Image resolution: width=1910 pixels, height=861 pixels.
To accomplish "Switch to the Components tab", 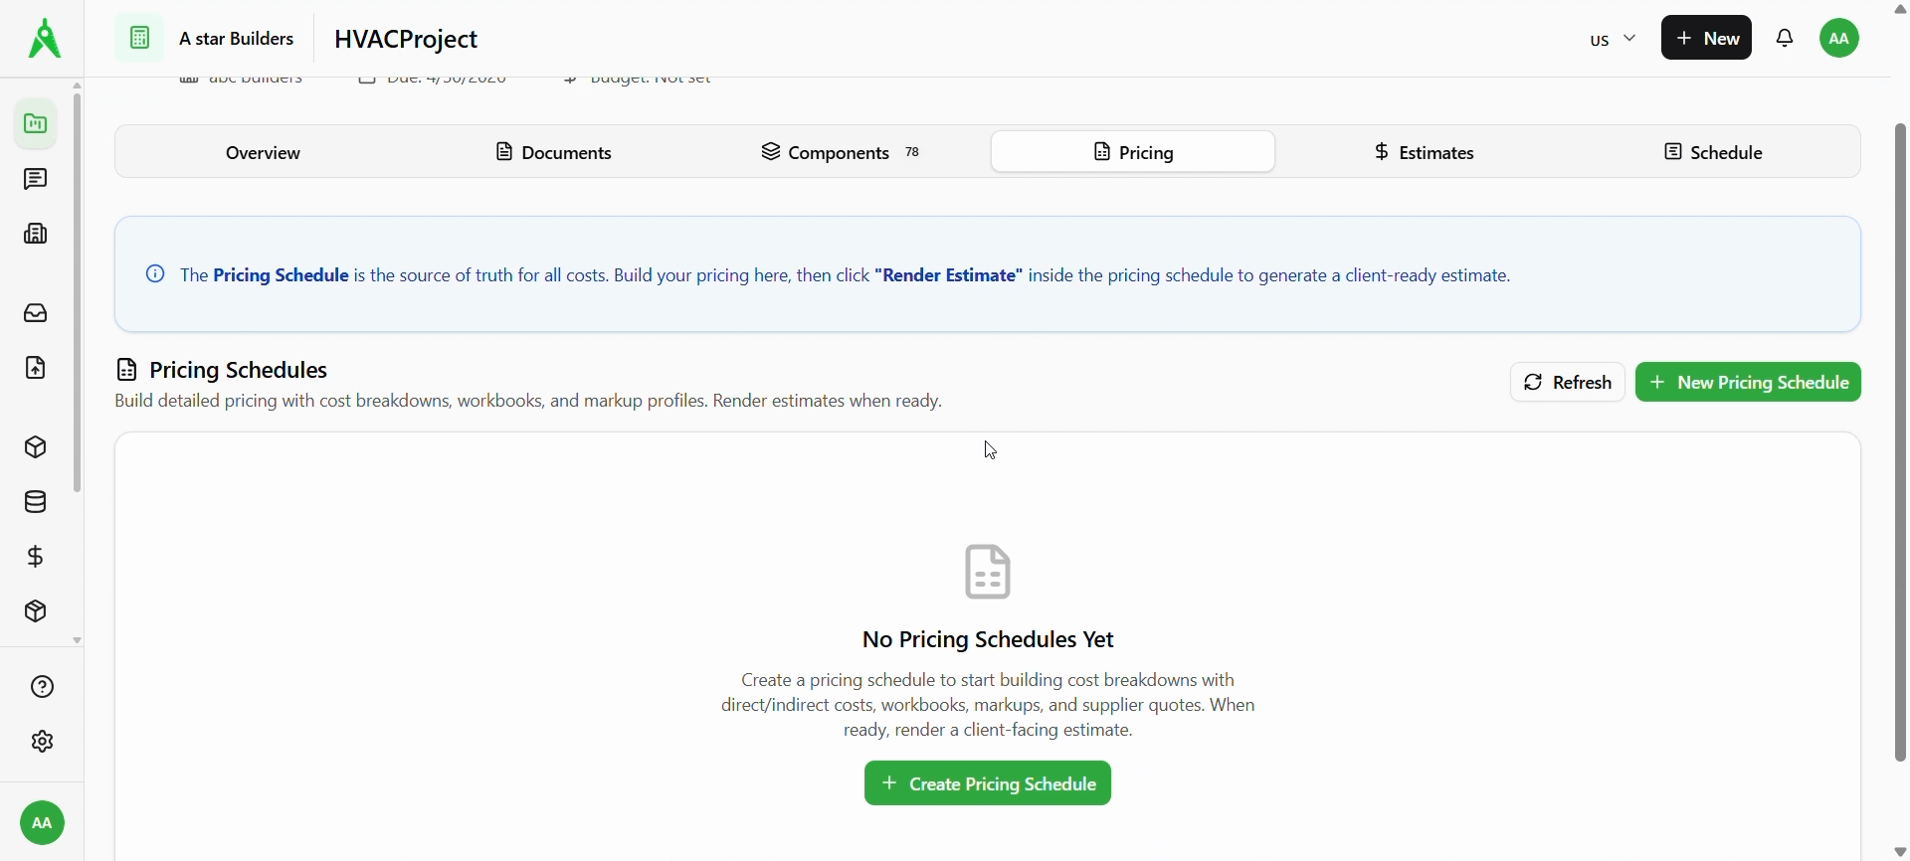I will point(841,153).
